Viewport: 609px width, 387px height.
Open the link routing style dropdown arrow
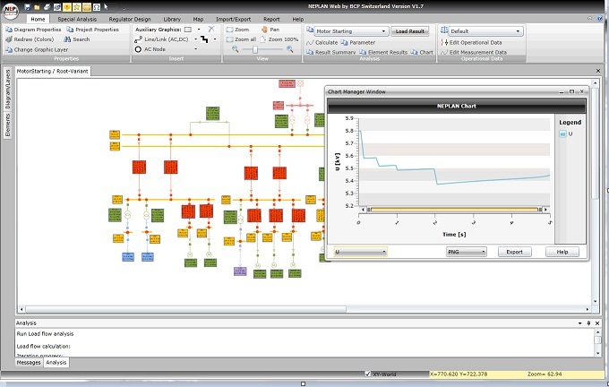tap(215, 39)
